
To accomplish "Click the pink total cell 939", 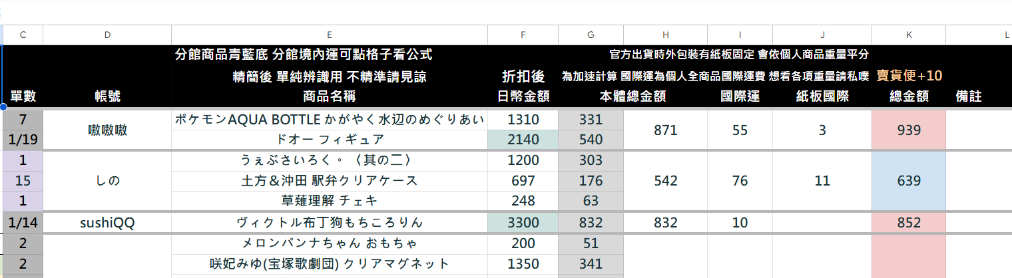I will [x=908, y=130].
